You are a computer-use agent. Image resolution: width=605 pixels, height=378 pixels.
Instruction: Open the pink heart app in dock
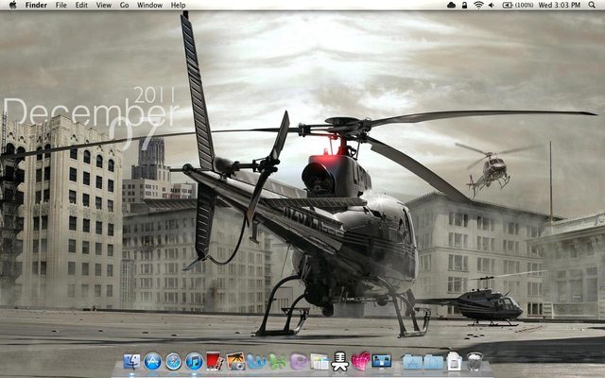[x=361, y=361]
